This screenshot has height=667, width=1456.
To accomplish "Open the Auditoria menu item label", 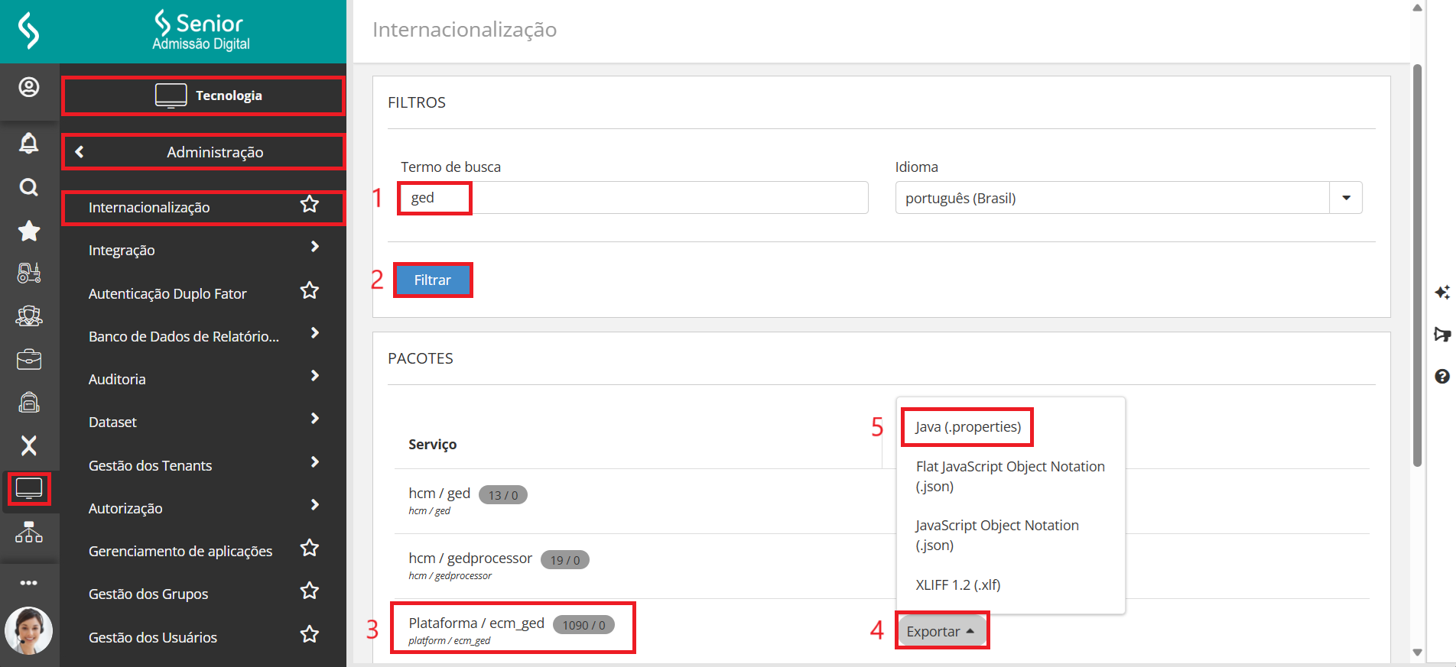I will pyautogui.click(x=117, y=379).
